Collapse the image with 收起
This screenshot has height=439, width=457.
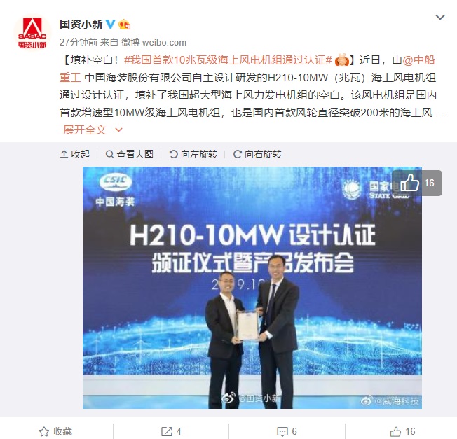(75, 154)
